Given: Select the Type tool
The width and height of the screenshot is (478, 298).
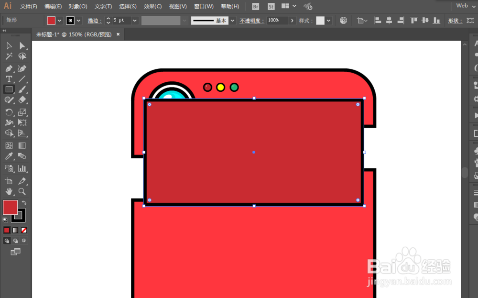Looking at the screenshot, I should pyautogui.click(x=9, y=79).
